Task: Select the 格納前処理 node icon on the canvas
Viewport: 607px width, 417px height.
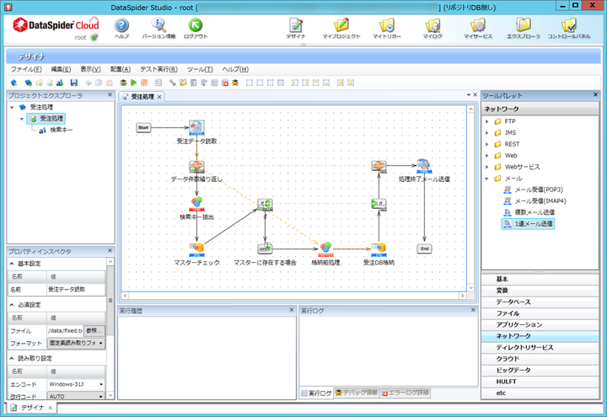Action: click(x=325, y=249)
